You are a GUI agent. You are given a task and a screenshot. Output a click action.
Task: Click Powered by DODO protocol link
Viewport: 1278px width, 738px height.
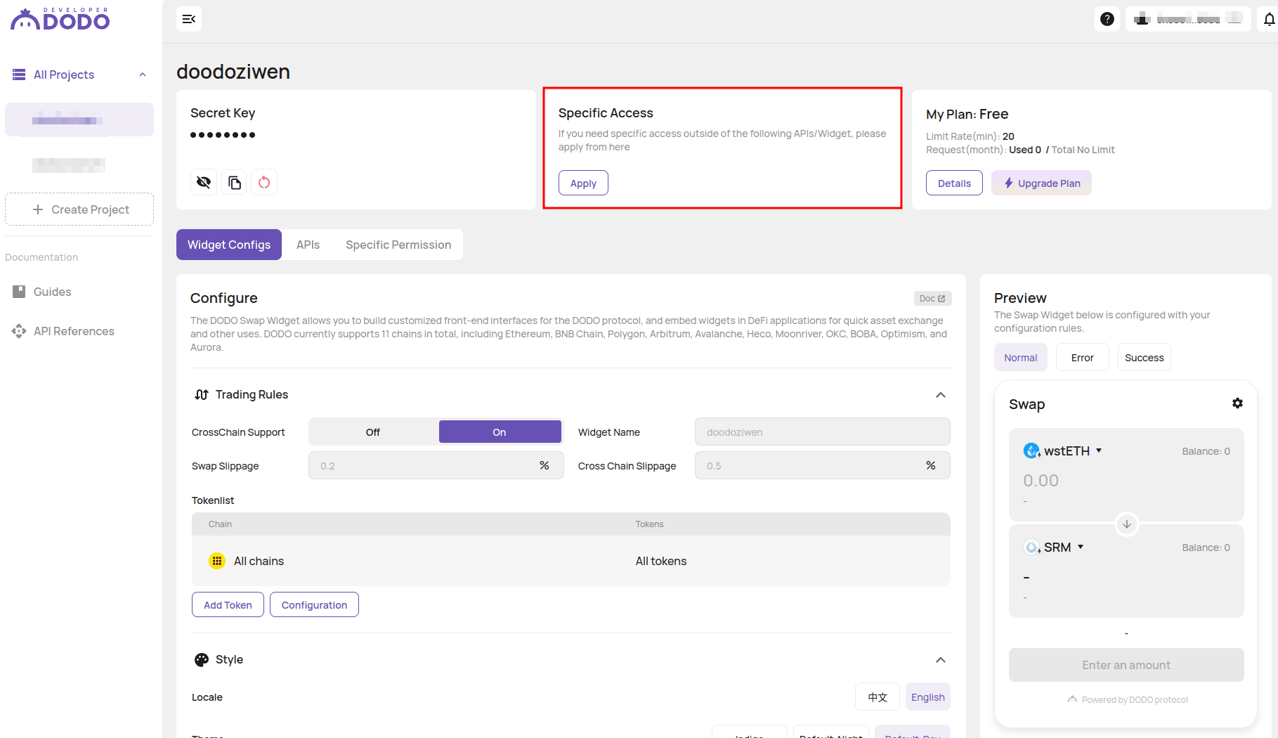[x=1127, y=699]
